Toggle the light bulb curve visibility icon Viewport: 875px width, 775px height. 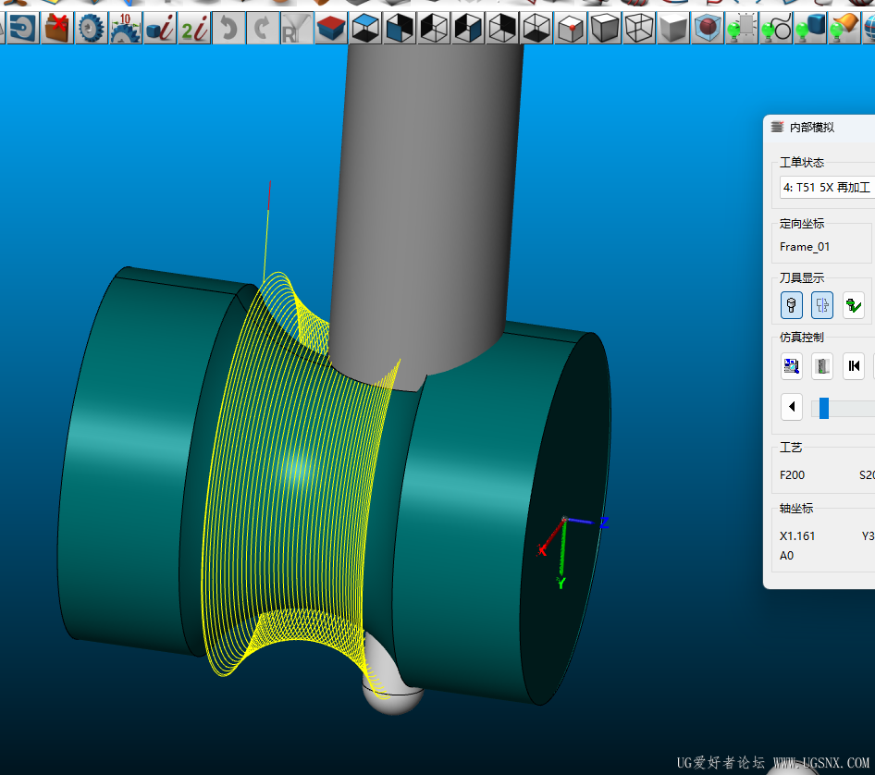click(775, 28)
